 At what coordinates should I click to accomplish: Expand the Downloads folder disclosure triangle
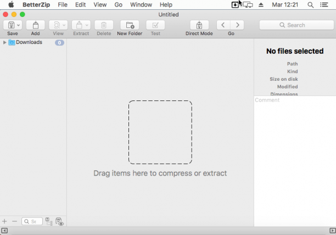click(x=4, y=42)
